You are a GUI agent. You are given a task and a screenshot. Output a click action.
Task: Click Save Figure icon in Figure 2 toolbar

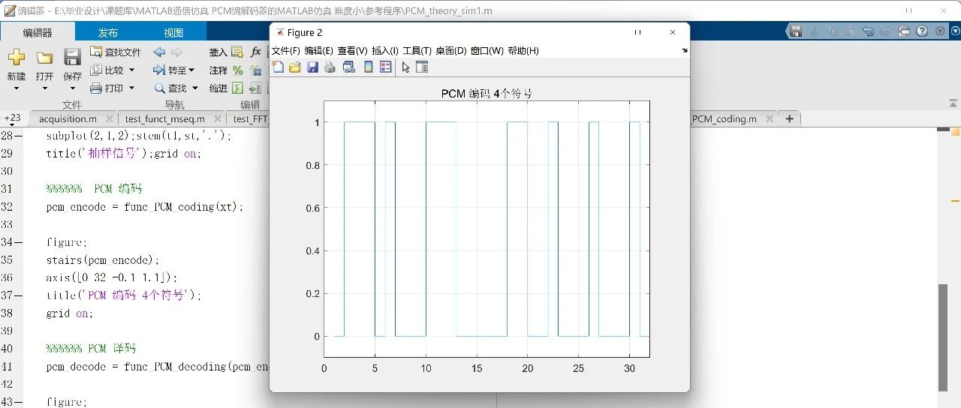point(312,67)
